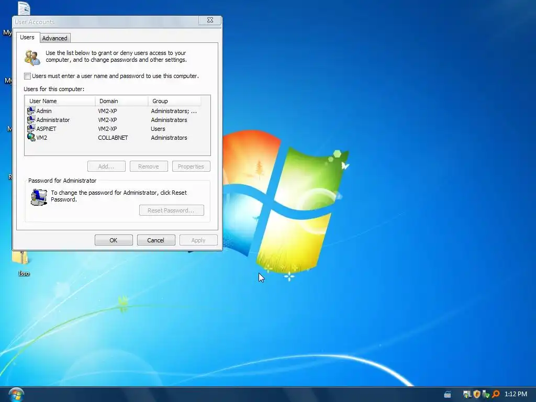Image resolution: width=536 pixels, height=402 pixels.
Task: Click 'Administrators' group in the VM2 row
Action: (x=169, y=138)
